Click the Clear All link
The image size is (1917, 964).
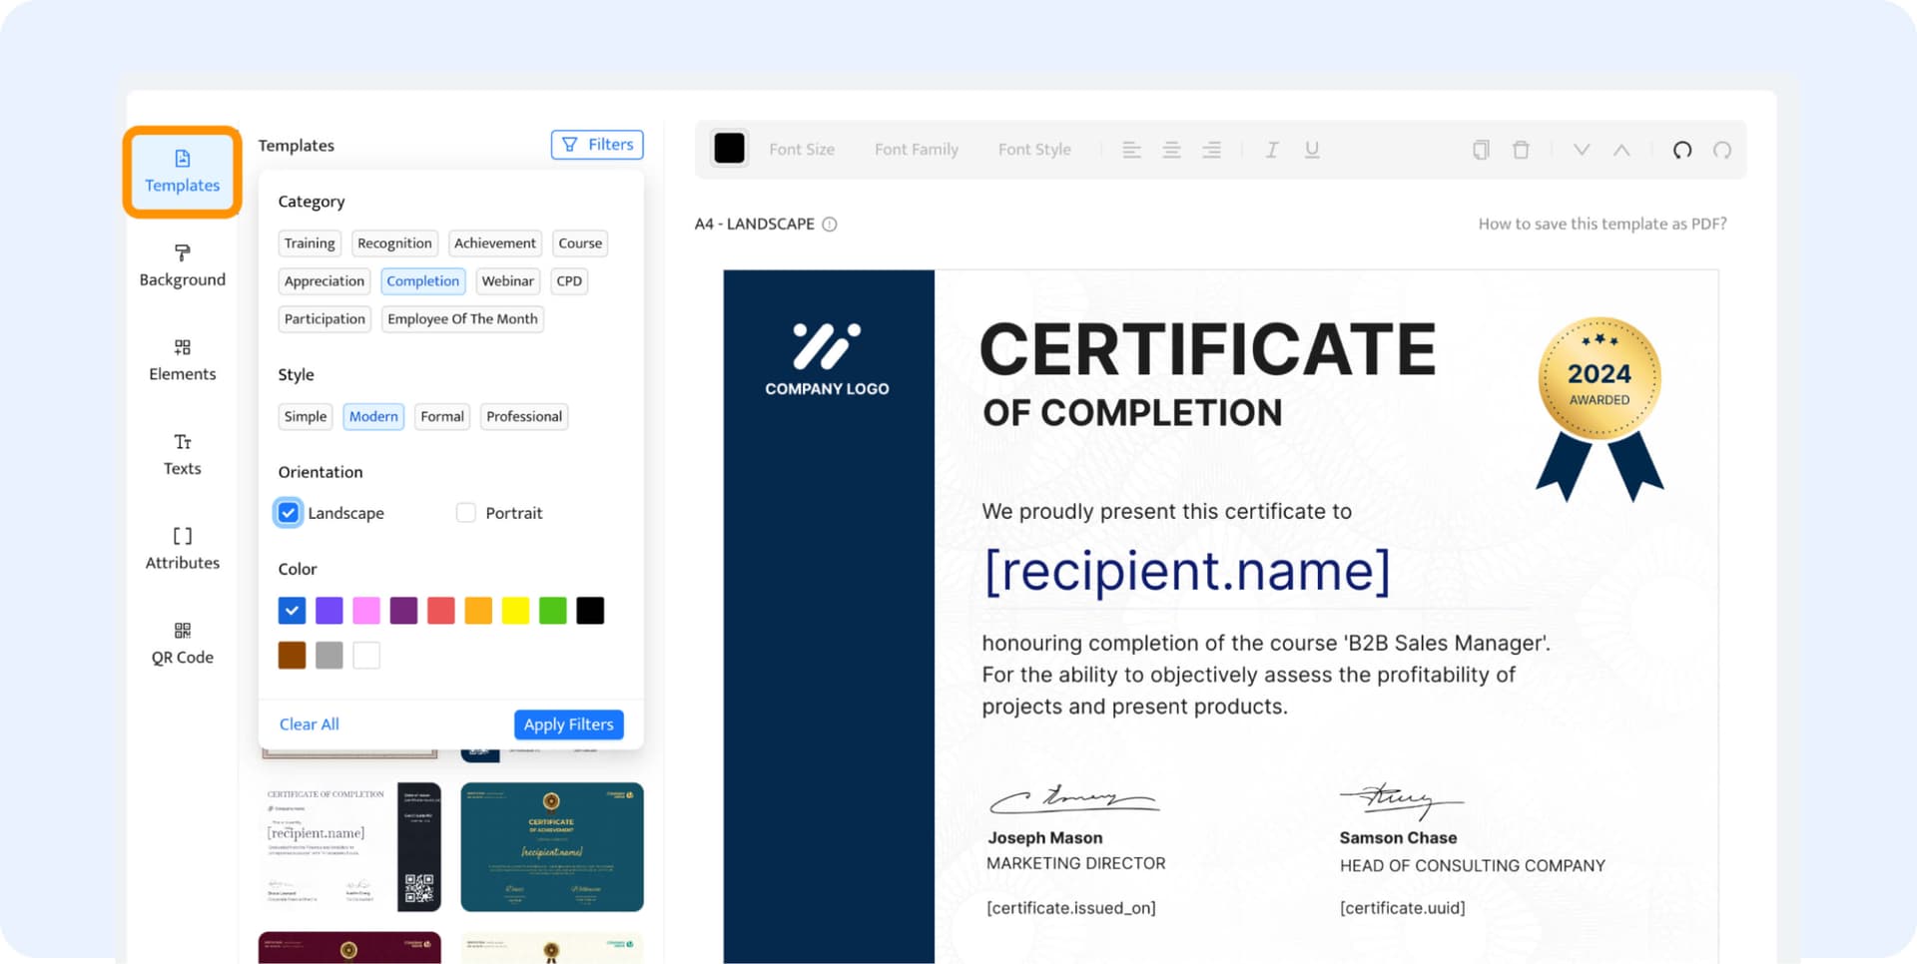click(309, 723)
